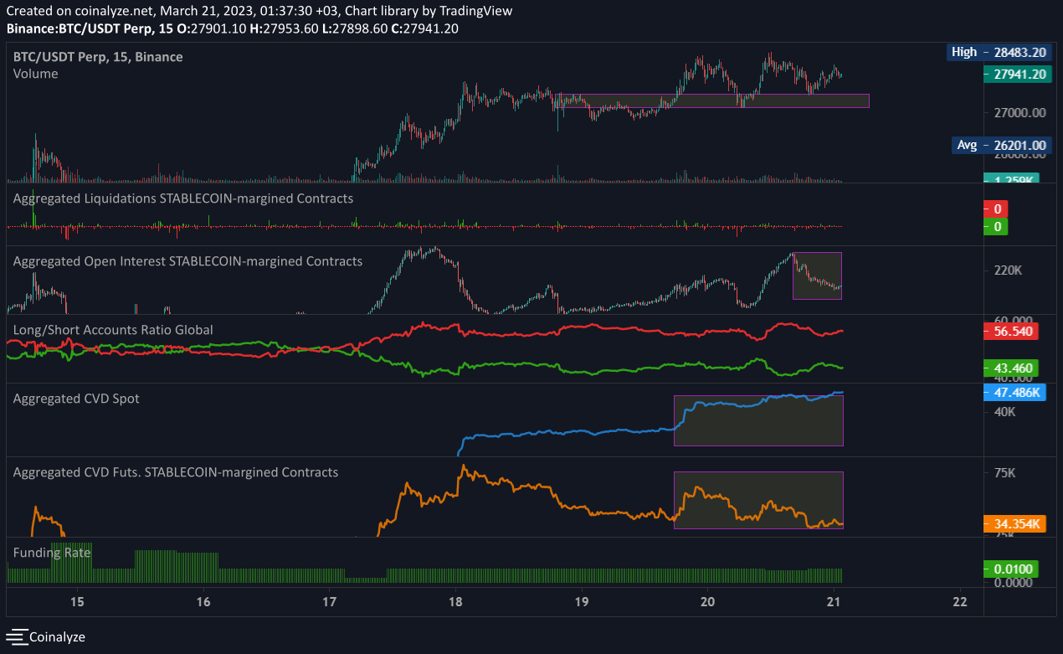Select the Volume indicator label
This screenshot has height=654, width=1063.
coord(36,74)
